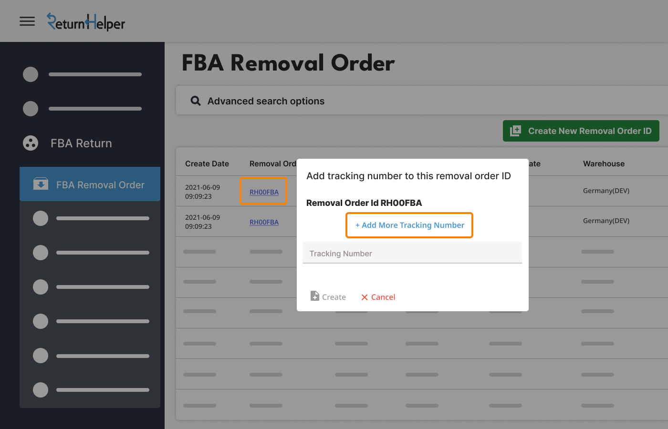Image resolution: width=668 pixels, height=429 pixels.
Task: Open the hamburger navigation menu
Action: pos(27,21)
